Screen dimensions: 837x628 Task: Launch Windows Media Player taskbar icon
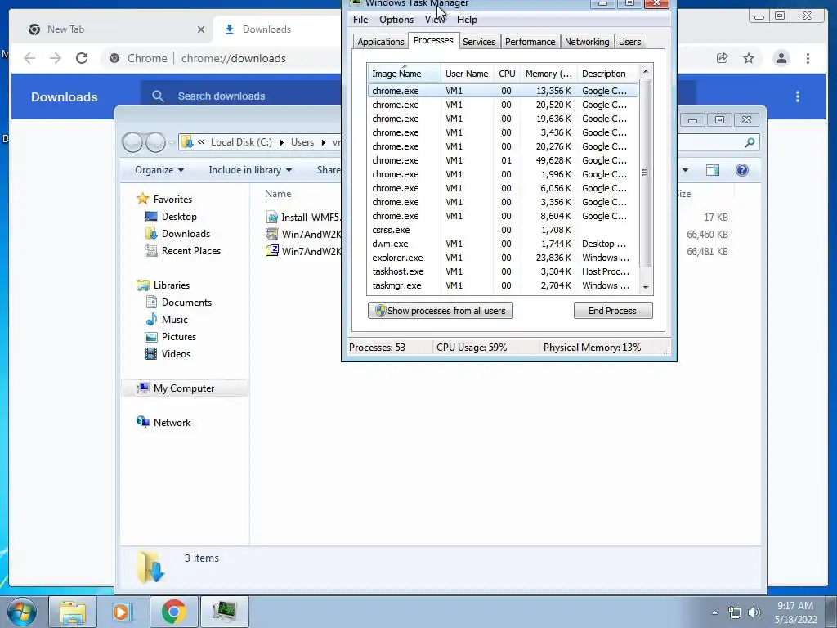pyautogui.click(x=122, y=612)
